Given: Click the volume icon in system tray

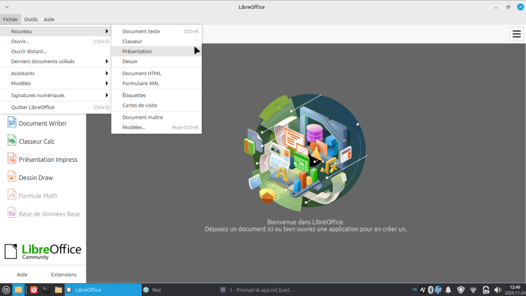Looking at the screenshot, I should click(497, 290).
